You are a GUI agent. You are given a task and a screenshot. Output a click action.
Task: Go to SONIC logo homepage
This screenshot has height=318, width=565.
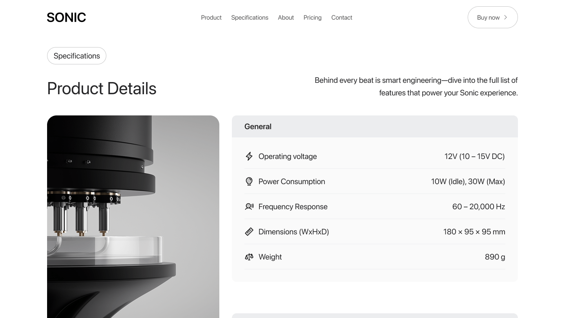(66, 17)
